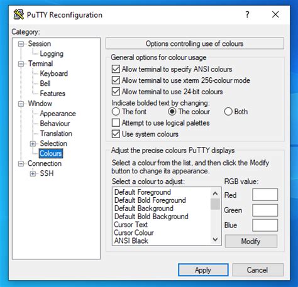Click the Red RGB value field

[265, 195]
